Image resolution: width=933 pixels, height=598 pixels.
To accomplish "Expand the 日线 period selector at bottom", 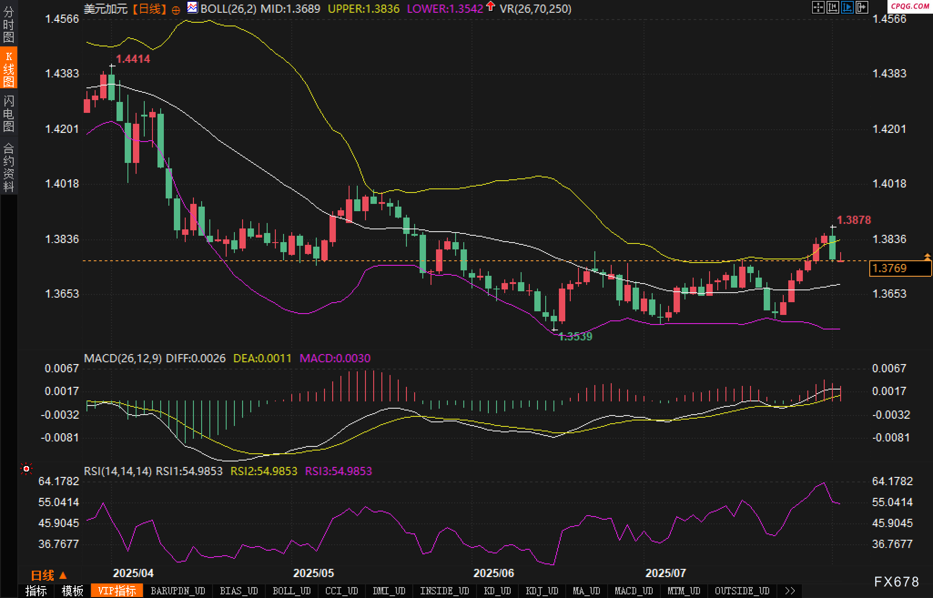I will click(49, 576).
